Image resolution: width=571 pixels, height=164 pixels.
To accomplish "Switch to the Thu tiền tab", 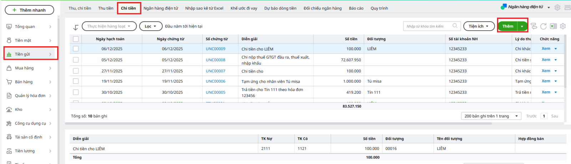I will (106, 8).
